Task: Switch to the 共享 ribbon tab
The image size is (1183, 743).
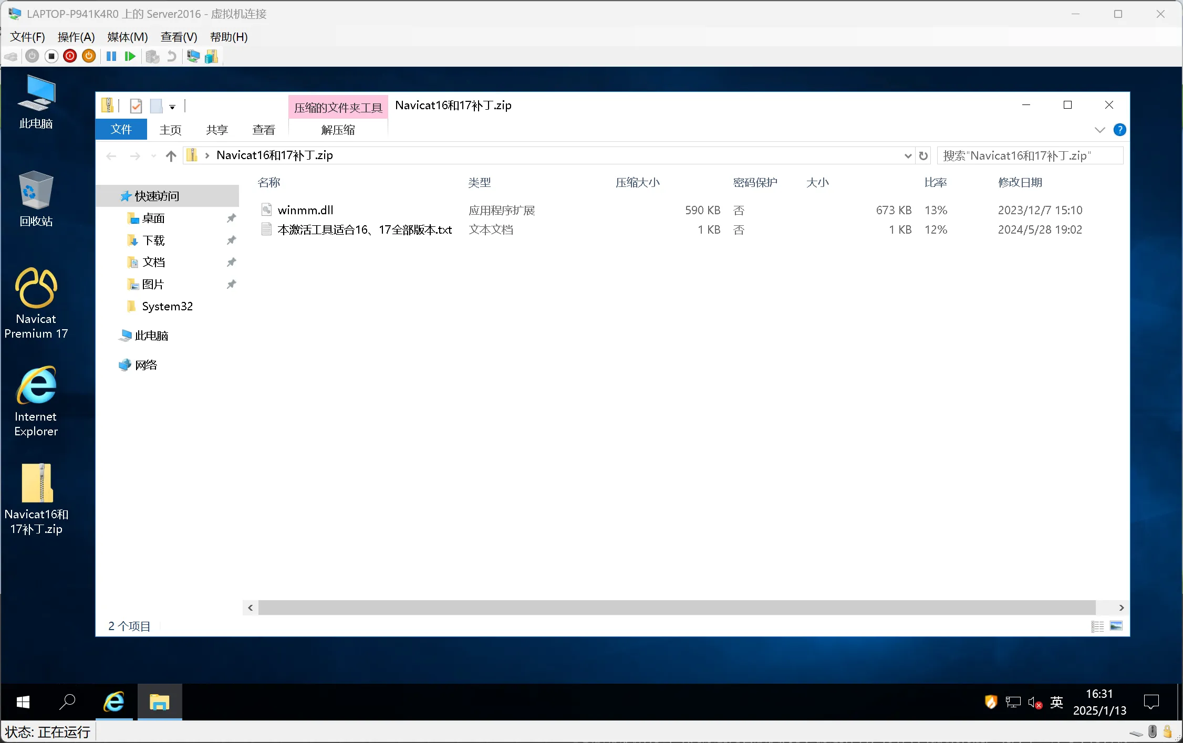Action: (x=217, y=130)
